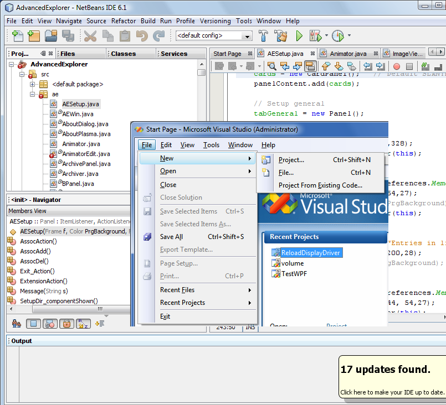Open the Versioning menu in NetBeans

coord(216,21)
